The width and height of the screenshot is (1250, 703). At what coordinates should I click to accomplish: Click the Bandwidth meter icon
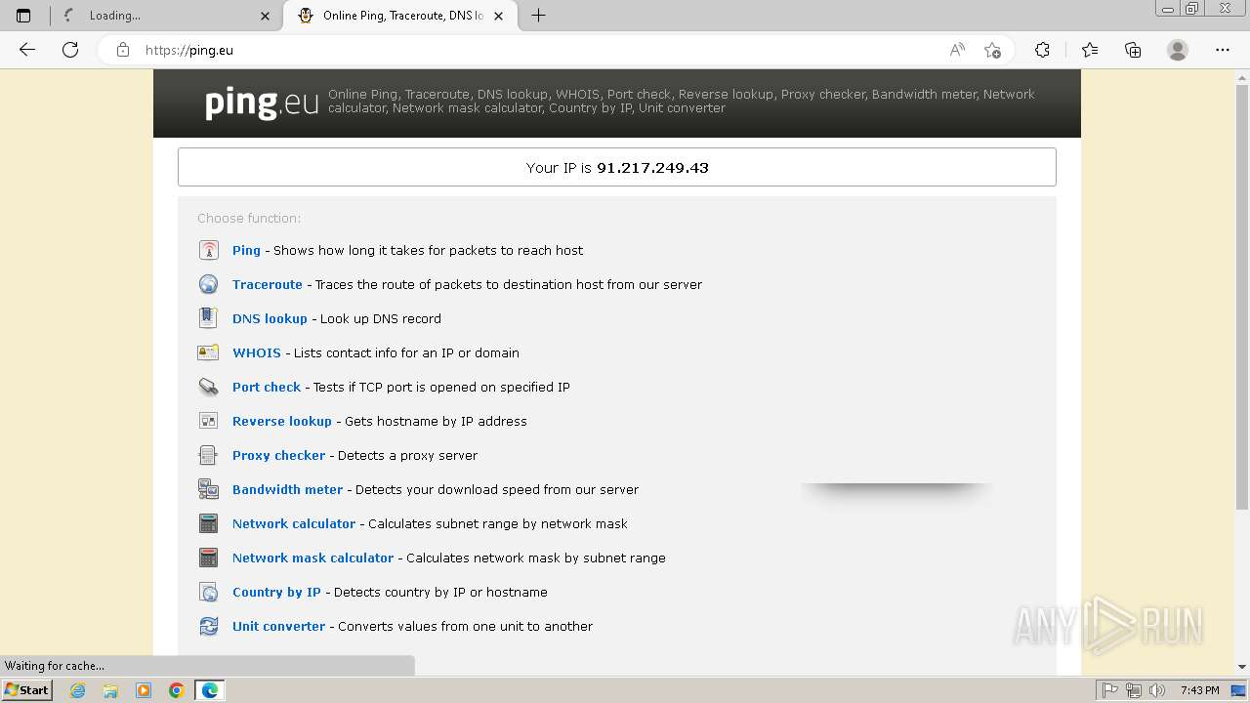coord(208,489)
